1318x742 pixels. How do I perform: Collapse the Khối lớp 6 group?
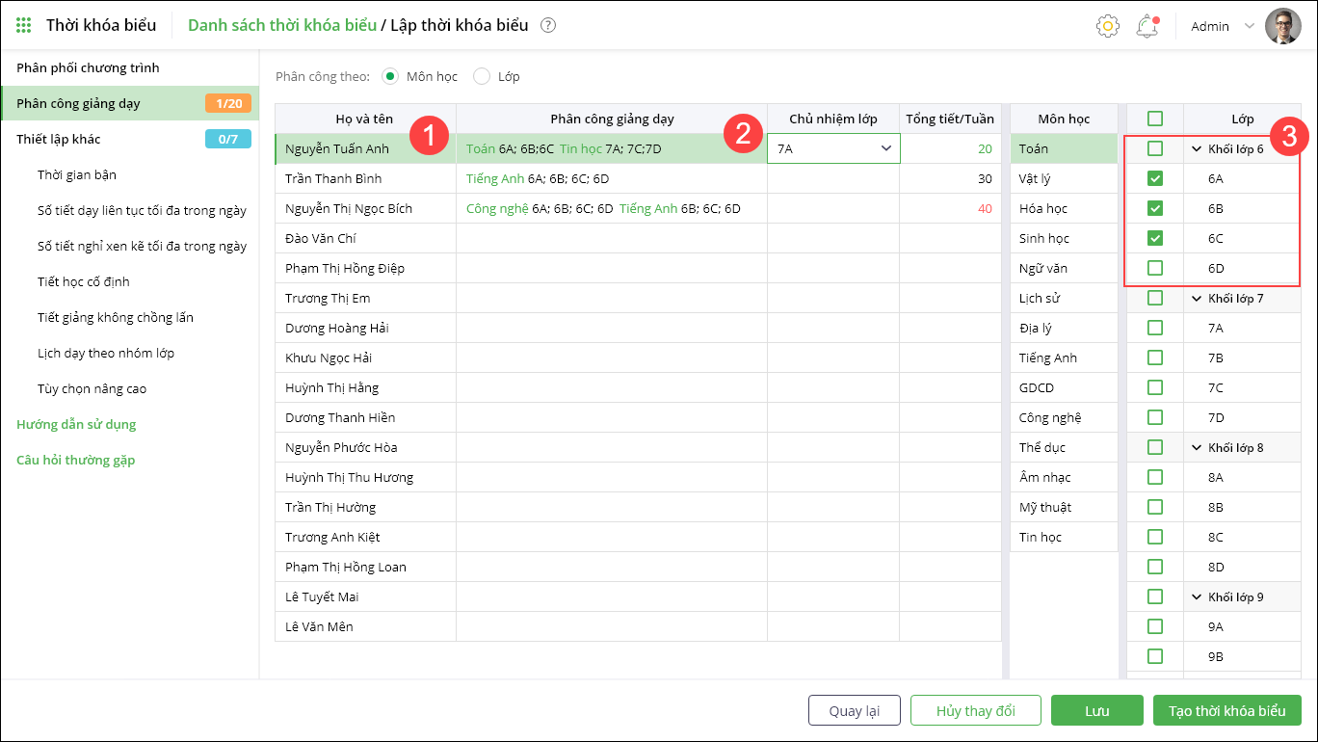tap(1197, 149)
